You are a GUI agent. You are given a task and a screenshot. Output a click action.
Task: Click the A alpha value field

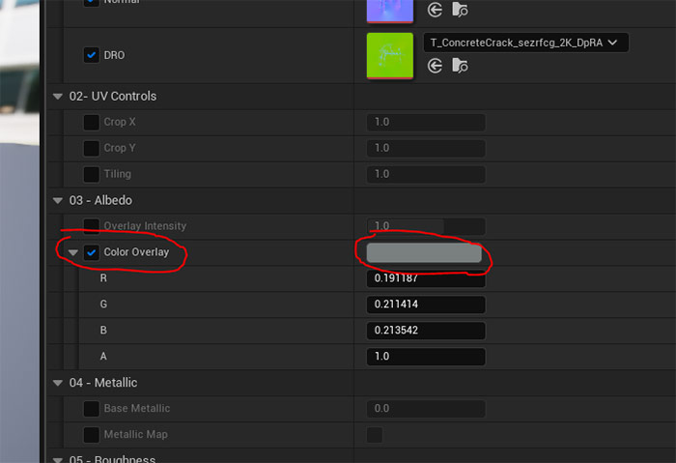pos(425,357)
